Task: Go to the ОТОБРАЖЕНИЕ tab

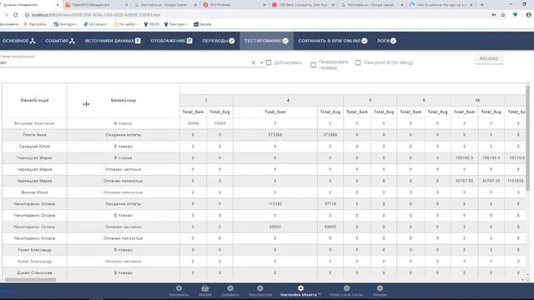Action: (171, 41)
